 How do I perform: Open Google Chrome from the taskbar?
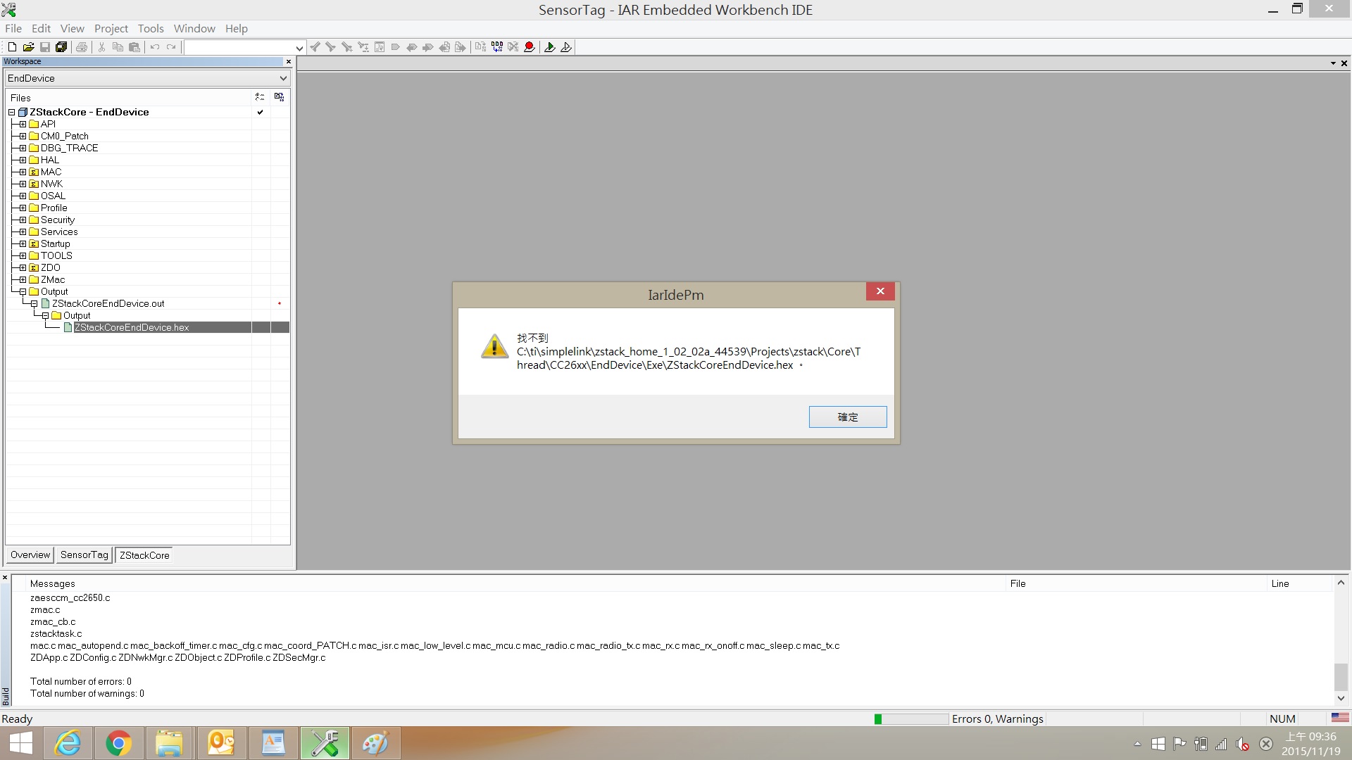pos(118,743)
